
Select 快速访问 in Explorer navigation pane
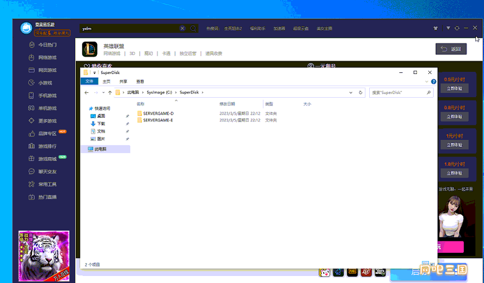[99, 109]
